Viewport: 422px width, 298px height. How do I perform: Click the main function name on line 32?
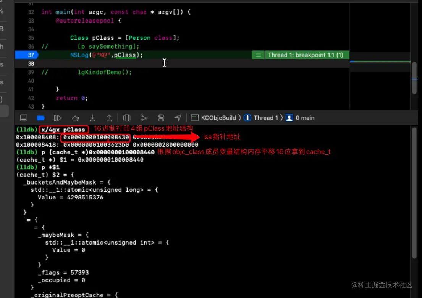point(63,12)
